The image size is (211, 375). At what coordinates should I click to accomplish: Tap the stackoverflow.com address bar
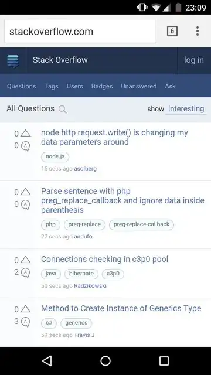coord(80,31)
